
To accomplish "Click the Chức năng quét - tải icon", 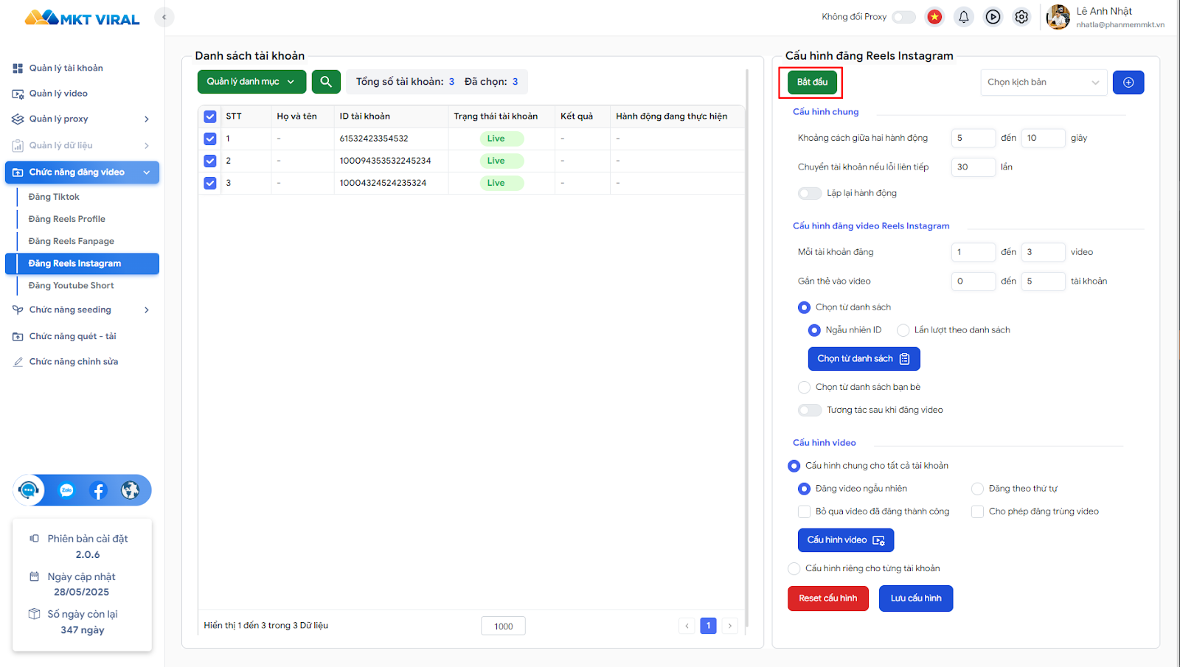I will pyautogui.click(x=18, y=337).
